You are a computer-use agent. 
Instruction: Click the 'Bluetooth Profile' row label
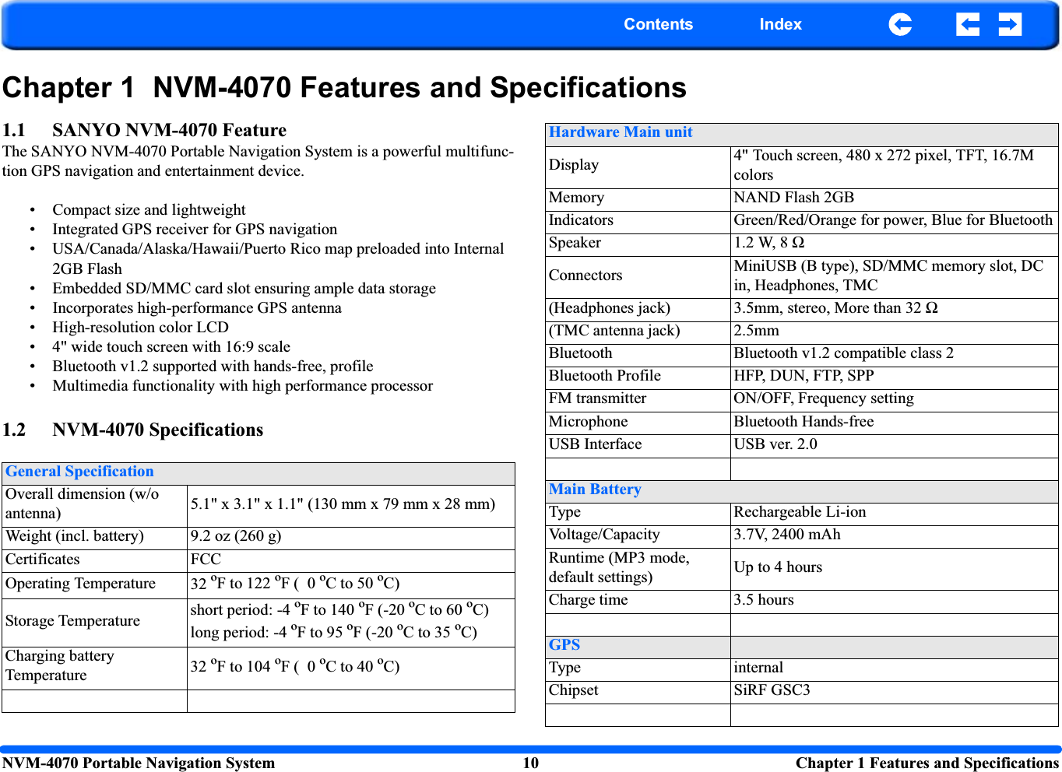[x=605, y=376]
